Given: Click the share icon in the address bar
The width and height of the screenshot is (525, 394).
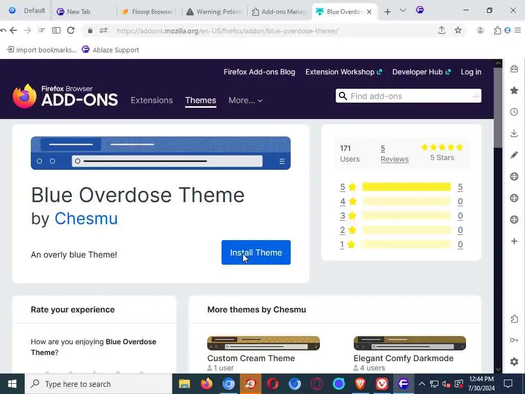Looking at the screenshot, I should [441, 30].
